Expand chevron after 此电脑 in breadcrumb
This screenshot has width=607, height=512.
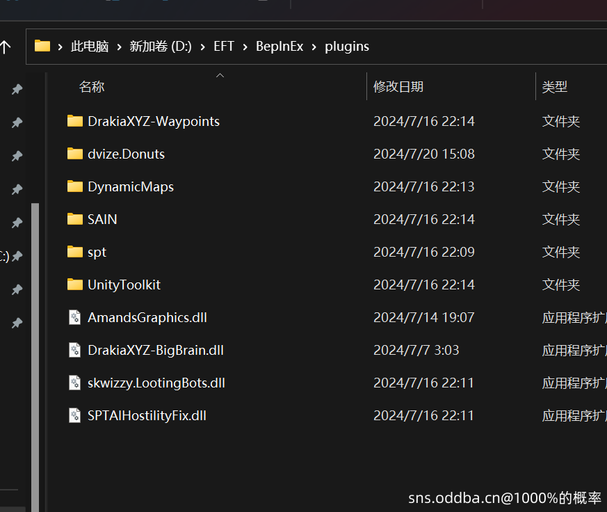[x=119, y=47]
